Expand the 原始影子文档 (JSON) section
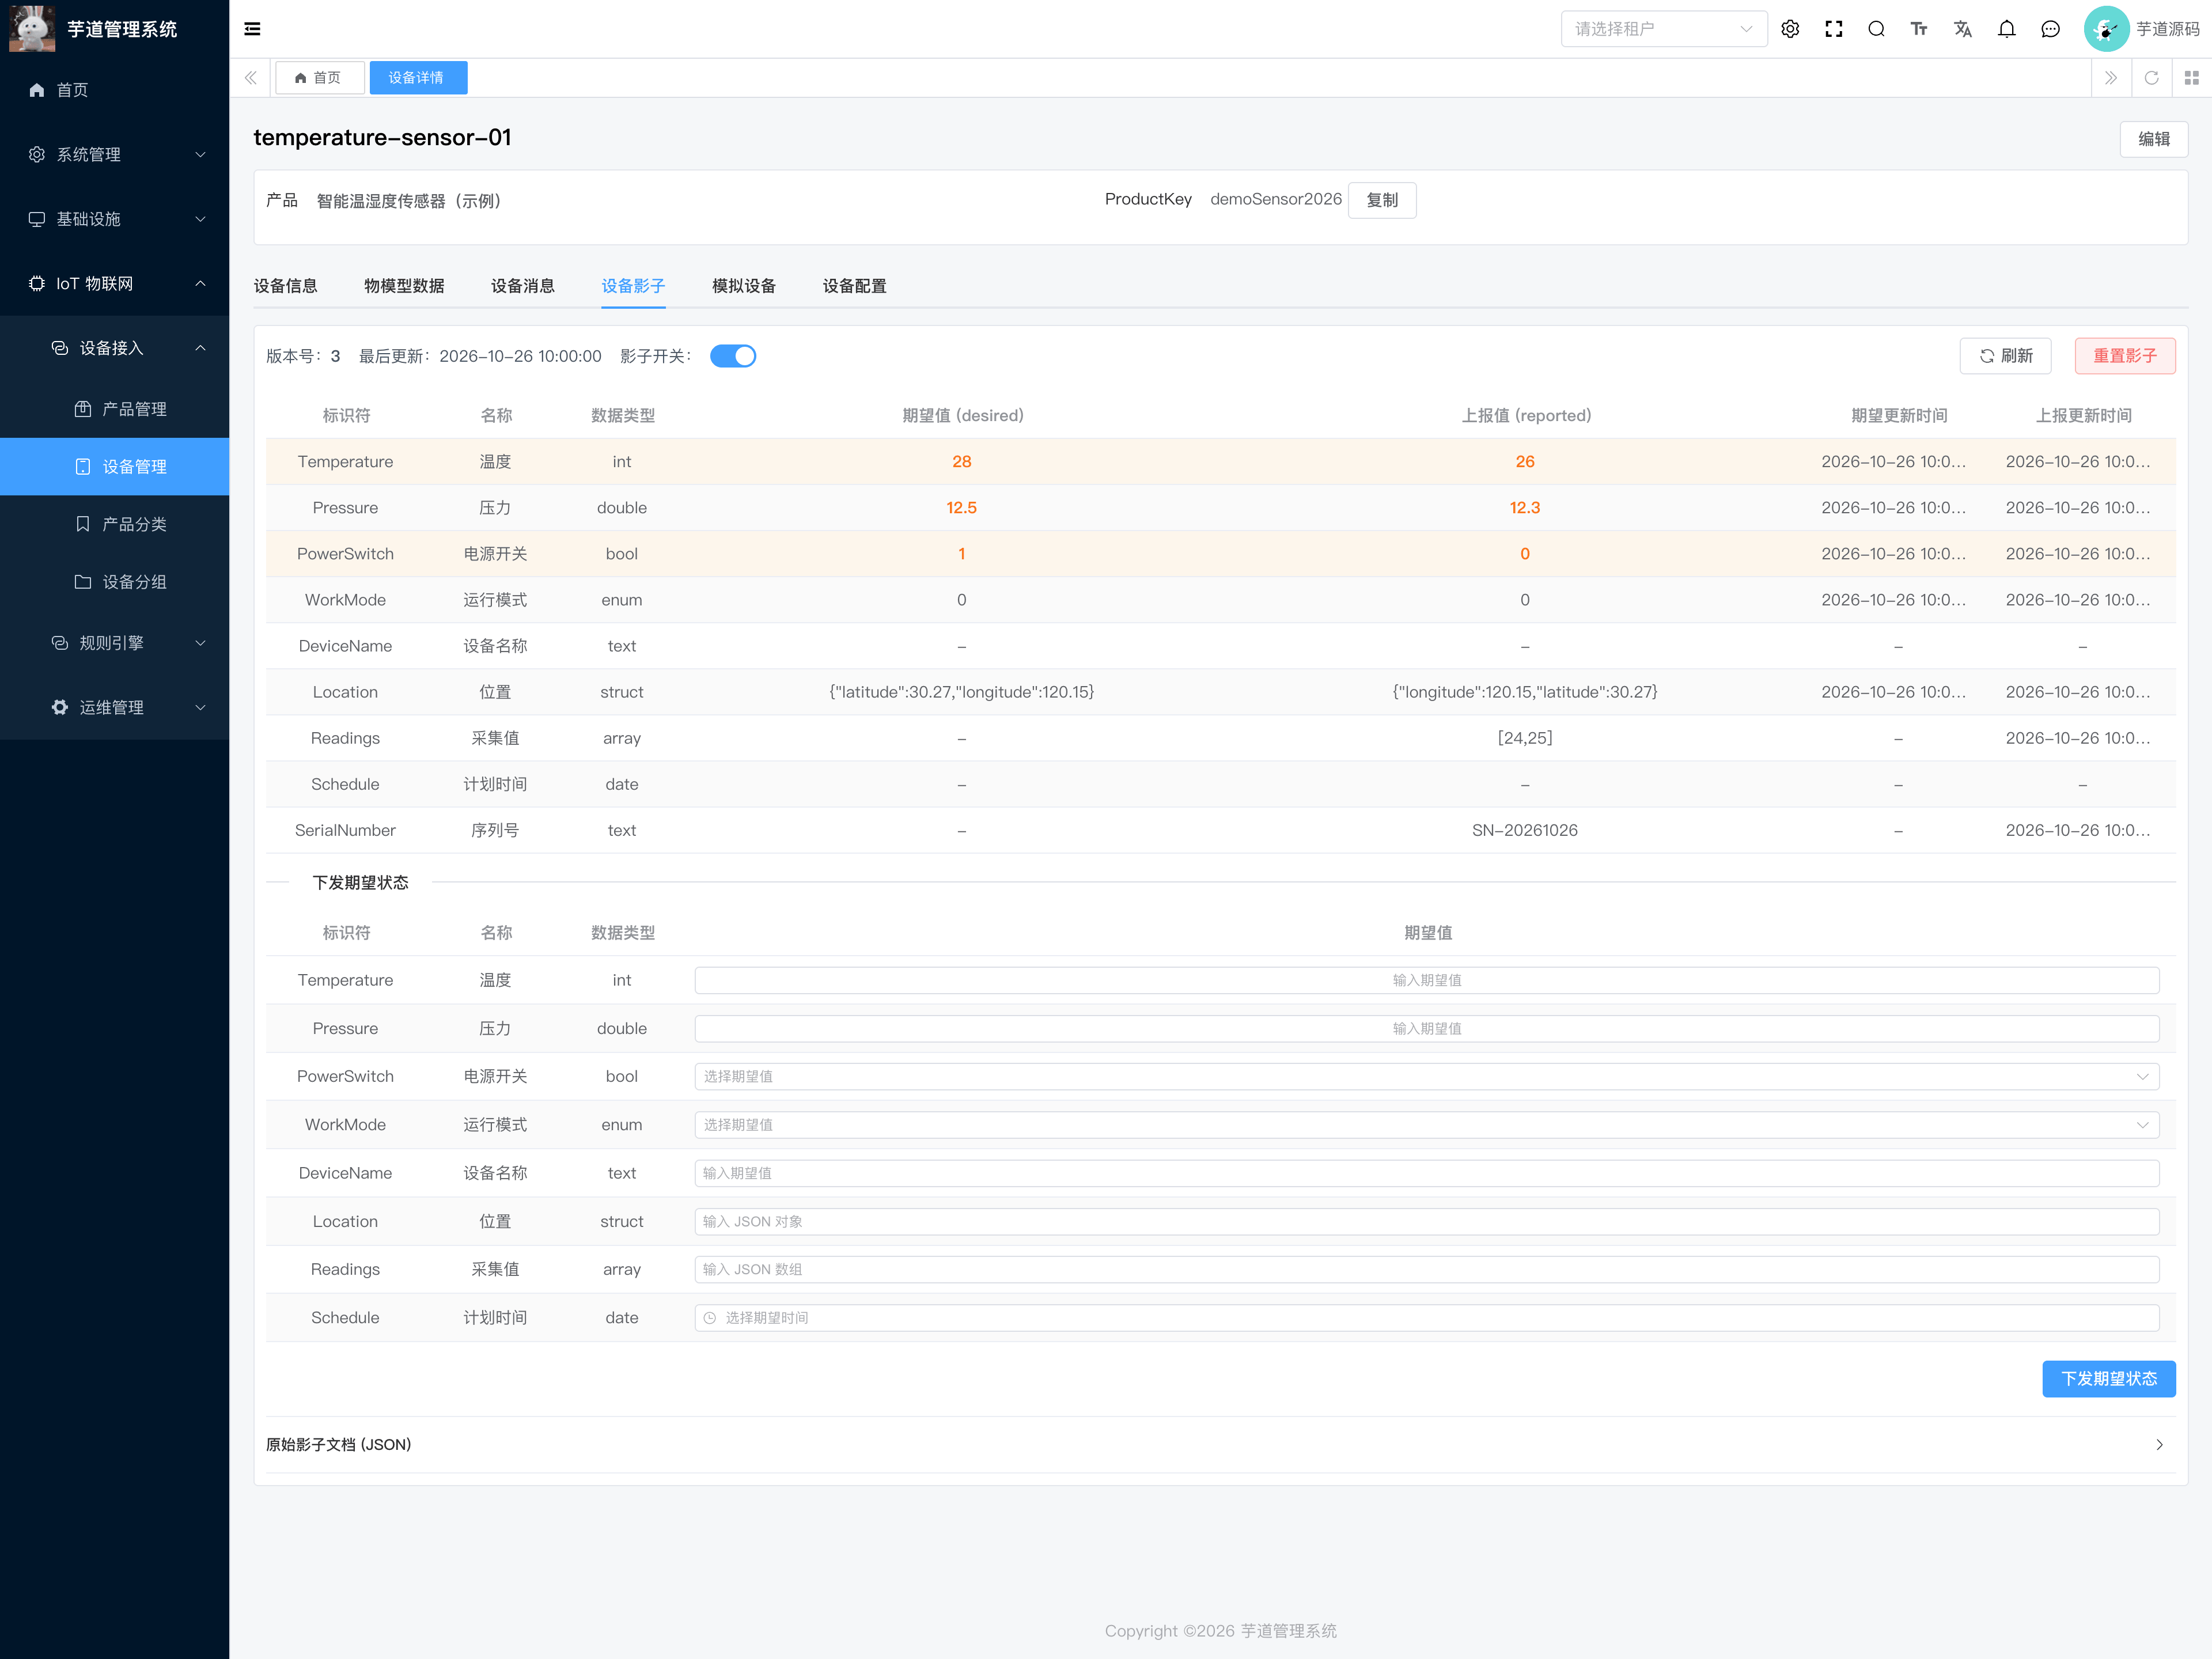2212x1659 pixels. [x=1220, y=1445]
